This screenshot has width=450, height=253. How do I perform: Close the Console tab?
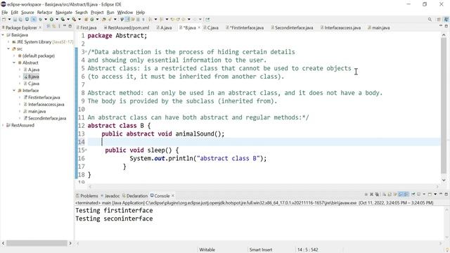[x=173, y=195]
